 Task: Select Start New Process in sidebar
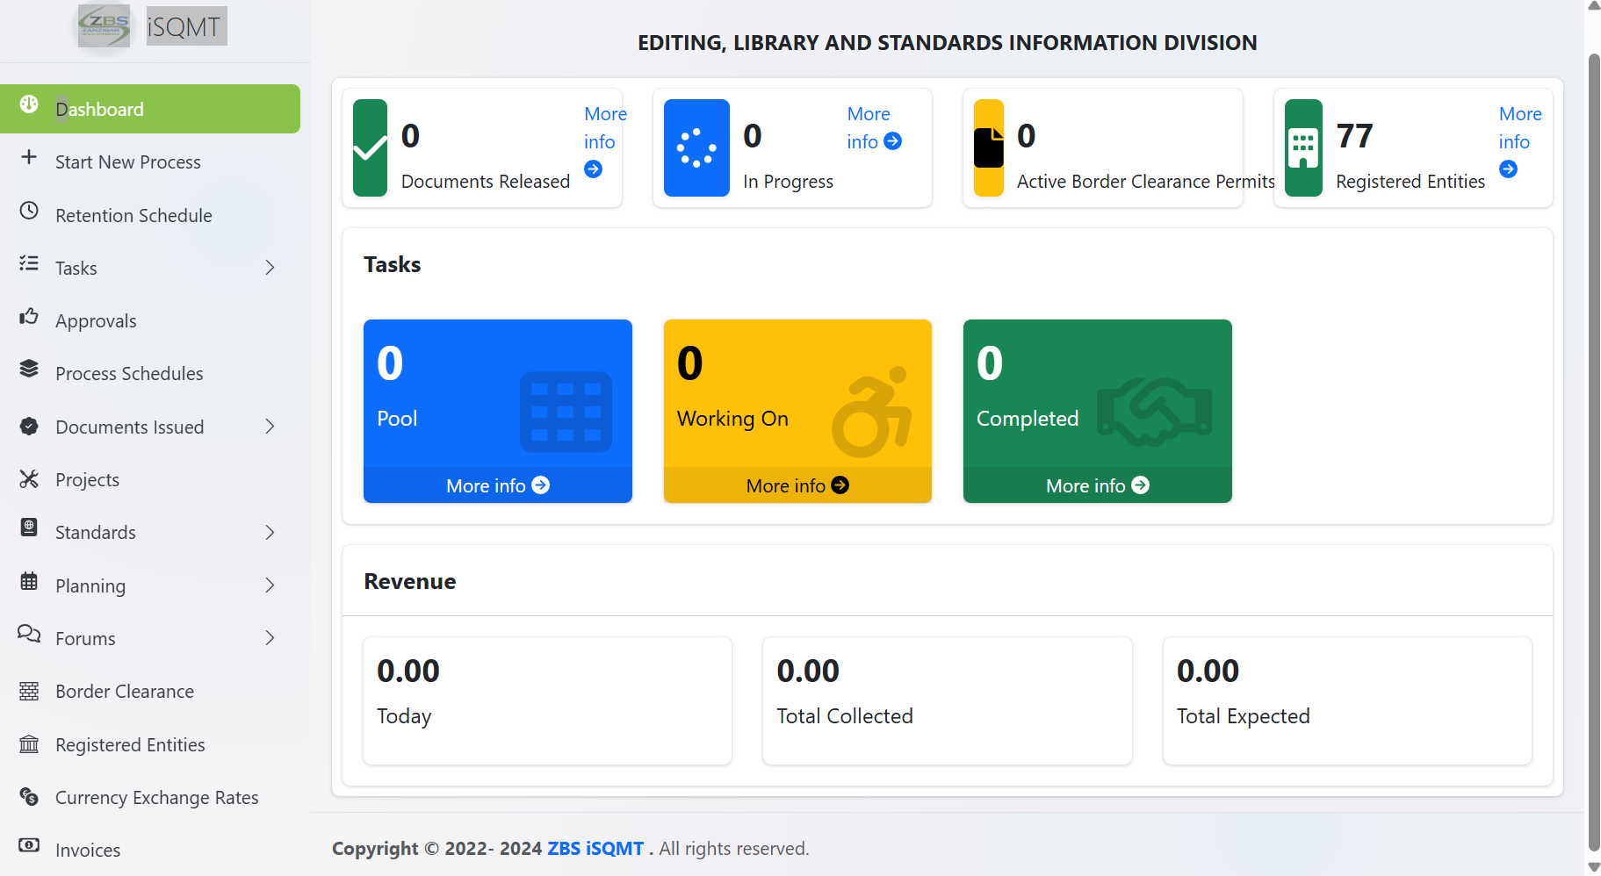[x=128, y=162]
